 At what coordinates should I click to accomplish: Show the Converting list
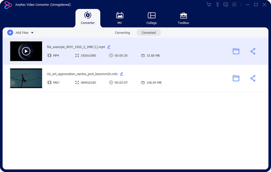tap(122, 33)
